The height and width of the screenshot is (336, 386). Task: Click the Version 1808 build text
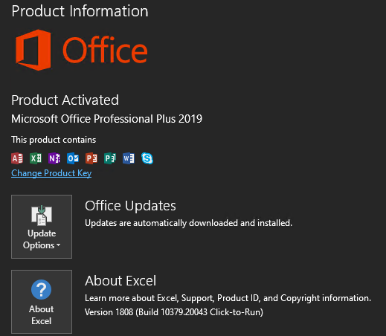pos(174,312)
